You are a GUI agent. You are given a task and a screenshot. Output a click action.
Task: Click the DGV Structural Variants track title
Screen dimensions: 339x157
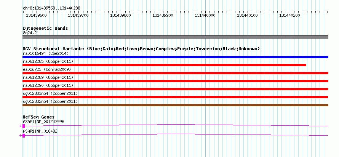tap(141, 49)
